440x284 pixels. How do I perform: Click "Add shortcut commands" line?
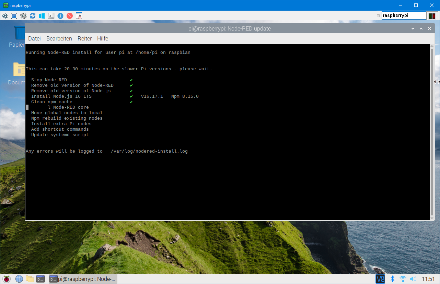point(60,129)
